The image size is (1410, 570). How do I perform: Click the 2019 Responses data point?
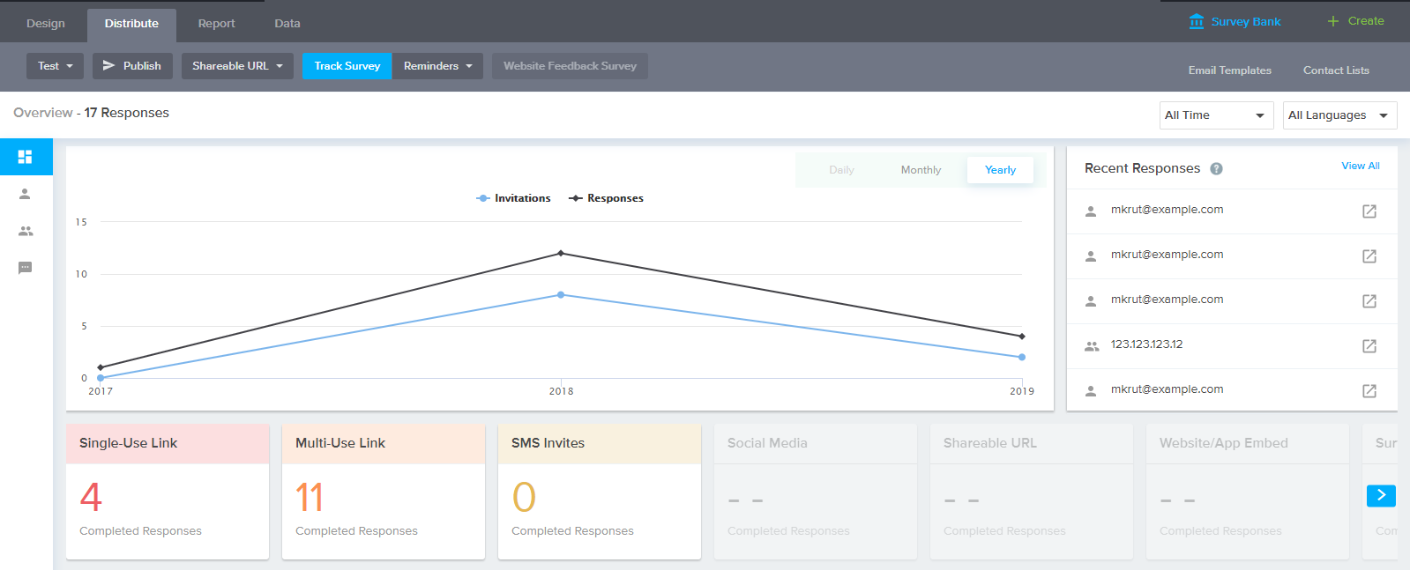1022,337
